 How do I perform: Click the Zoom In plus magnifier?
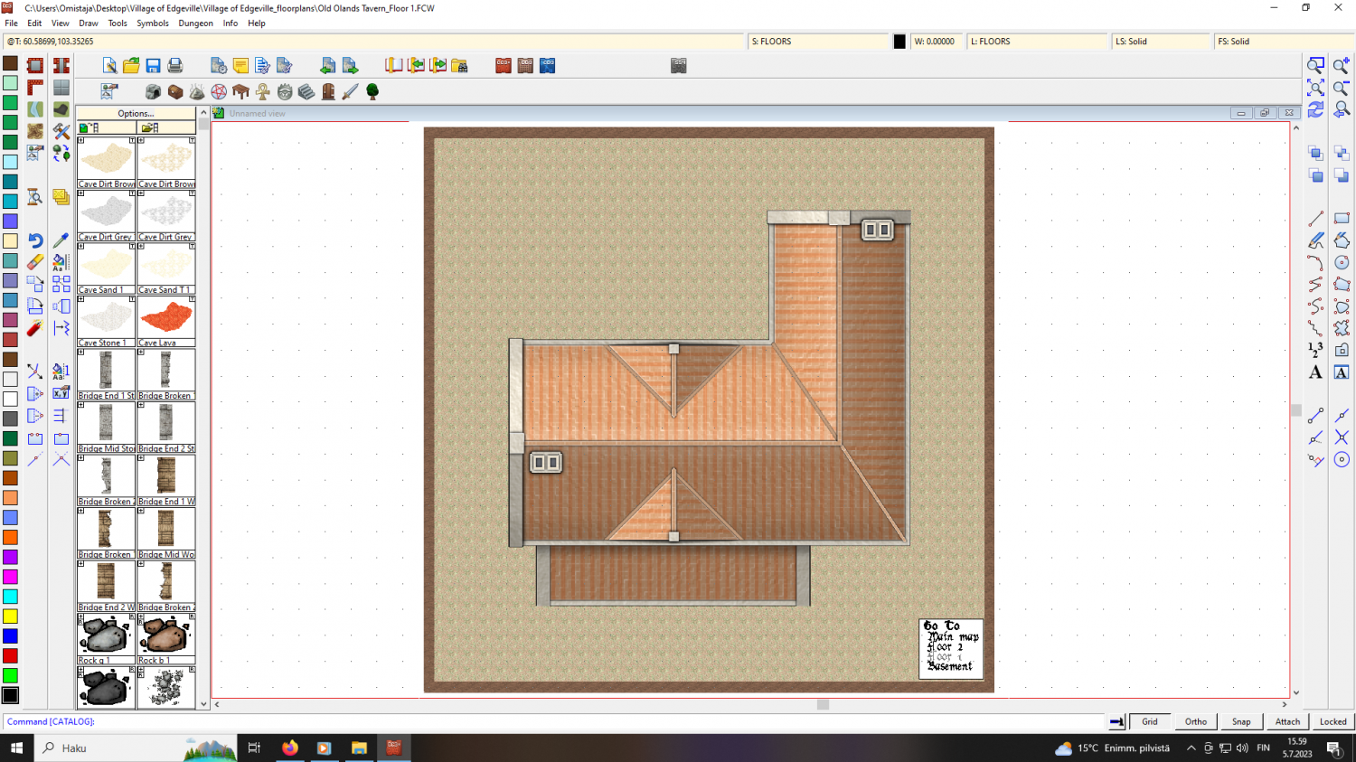pyautogui.click(x=1342, y=65)
